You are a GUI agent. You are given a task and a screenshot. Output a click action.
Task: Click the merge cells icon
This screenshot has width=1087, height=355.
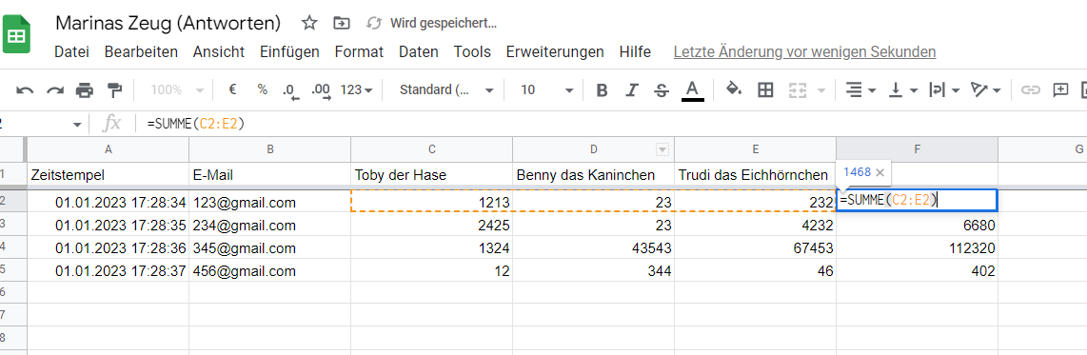(x=798, y=90)
